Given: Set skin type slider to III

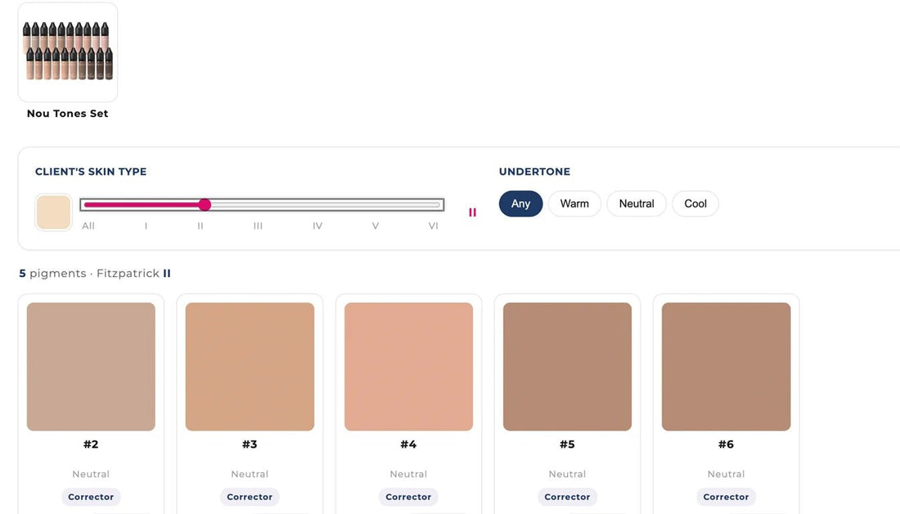Looking at the screenshot, I should pos(259,226).
